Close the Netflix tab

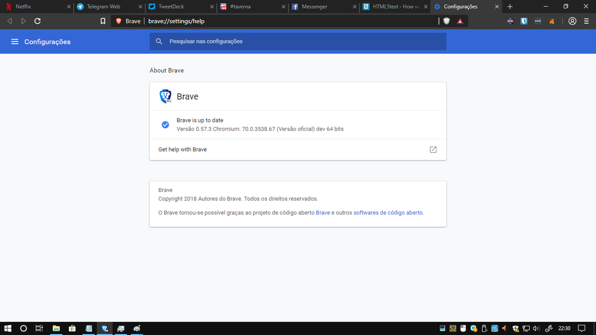point(68,7)
